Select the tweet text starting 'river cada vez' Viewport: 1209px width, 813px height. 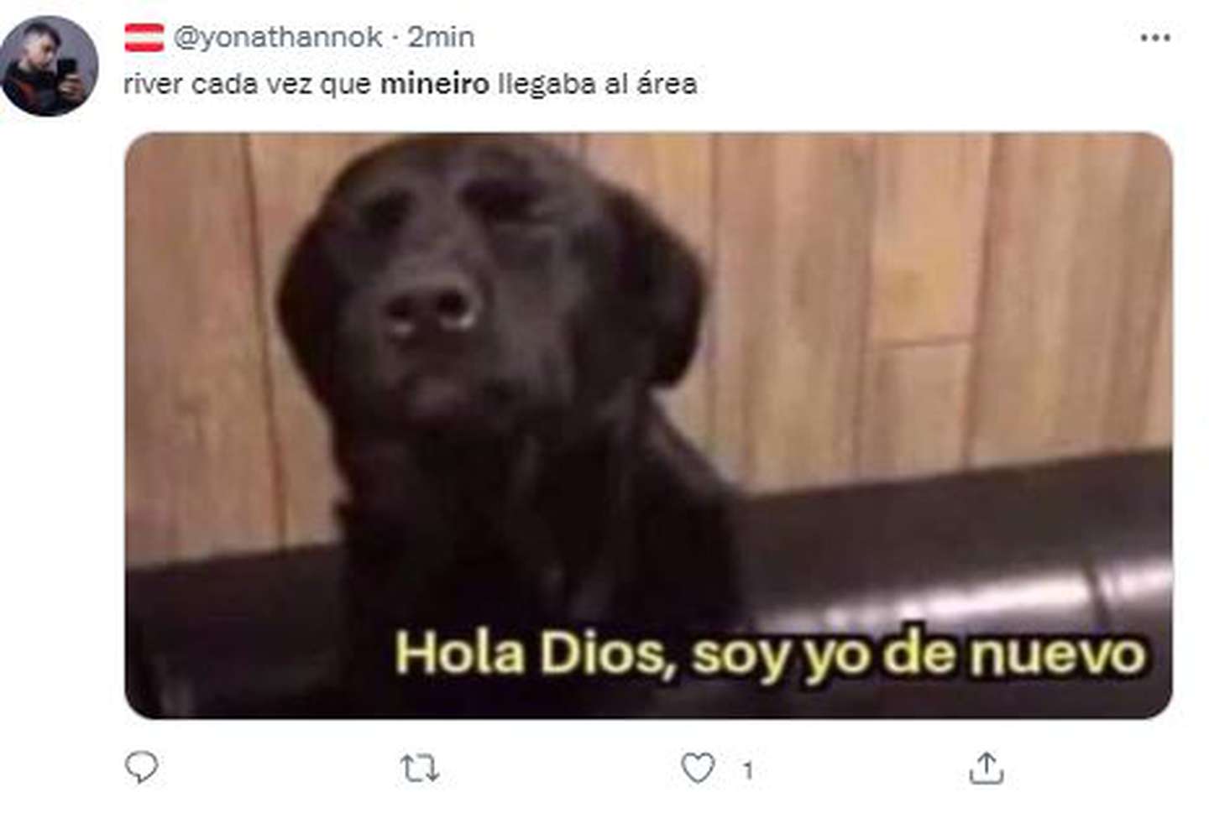(410, 84)
